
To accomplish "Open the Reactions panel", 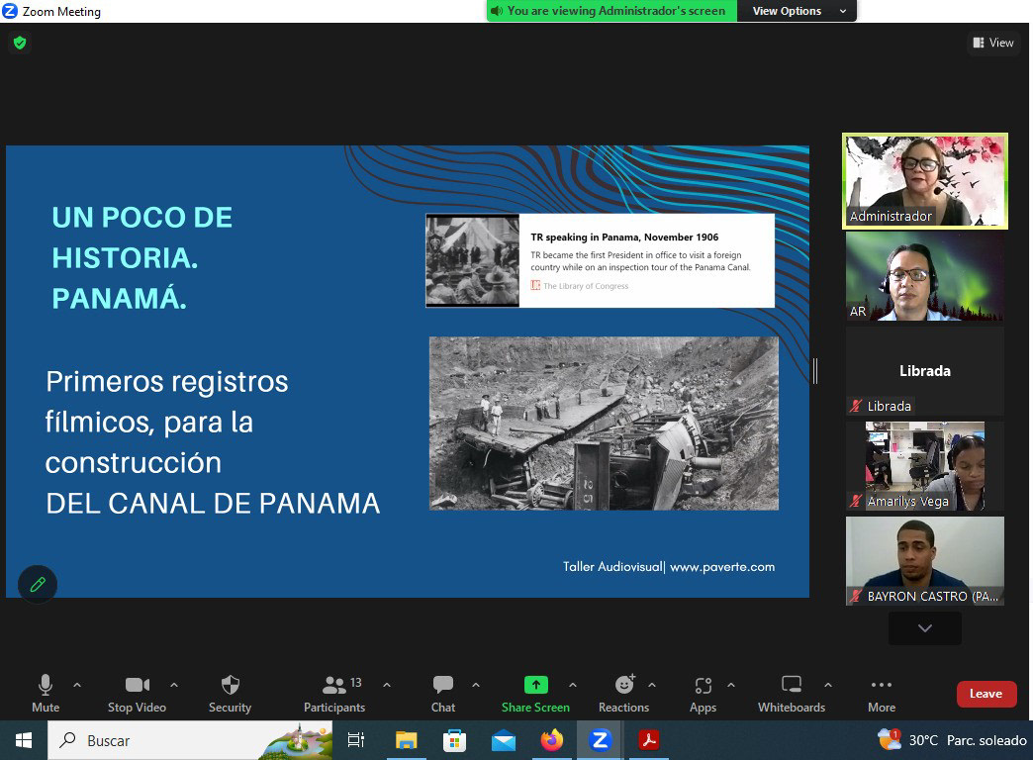I will point(624,683).
